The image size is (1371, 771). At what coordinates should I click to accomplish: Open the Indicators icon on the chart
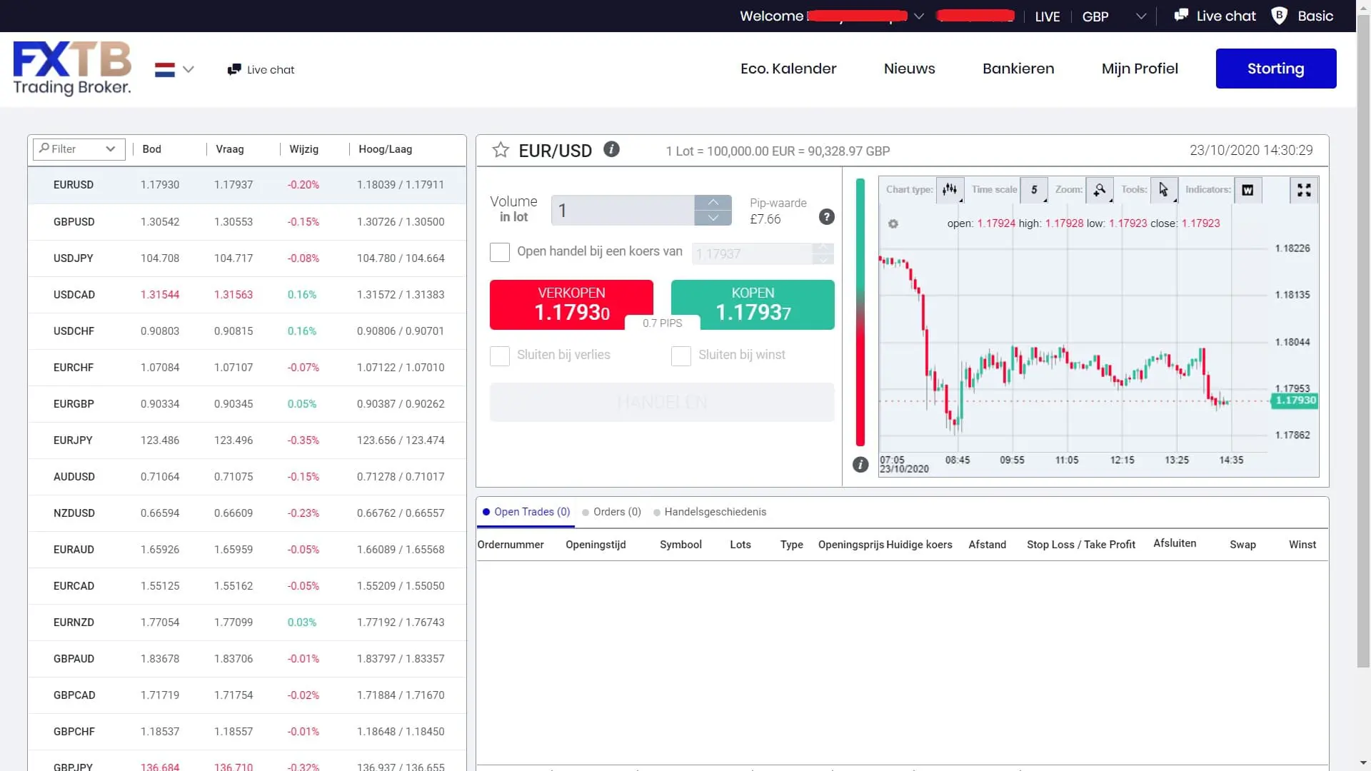(x=1247, y=190)
